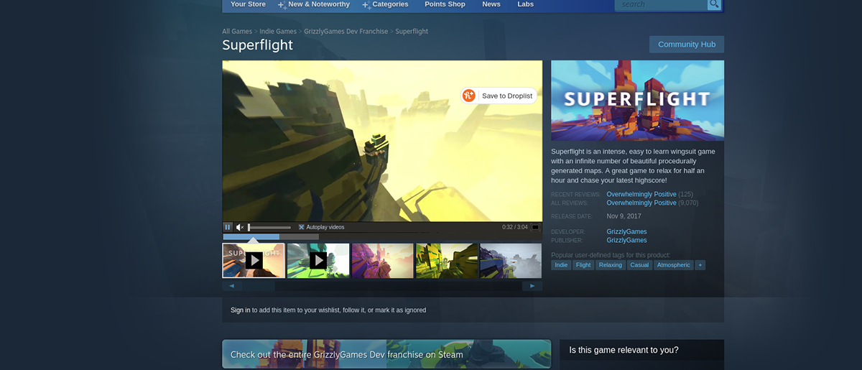
Task: Click the 0:32 / 3:04 video time
Action: click(x=515, y=227)
